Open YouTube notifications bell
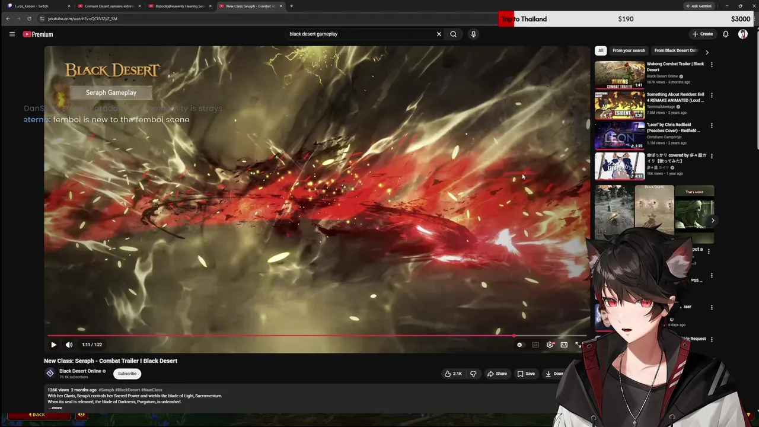The height and width of the screenshot is (427, 759). point(725,34)
